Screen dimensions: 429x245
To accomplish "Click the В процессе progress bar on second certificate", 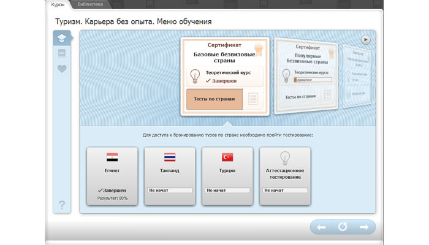I will pos(313,80).
